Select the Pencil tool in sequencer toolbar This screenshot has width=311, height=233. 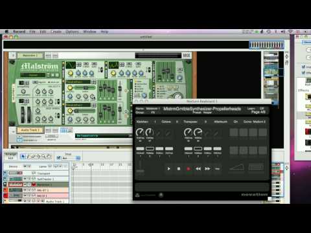(x=28, y=157)
